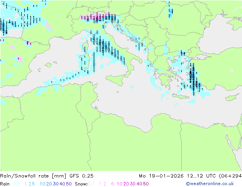The height and width of the screenshot is (187, 242).
Task: Select the Snow legend value 50
Action: pos(146,184)
